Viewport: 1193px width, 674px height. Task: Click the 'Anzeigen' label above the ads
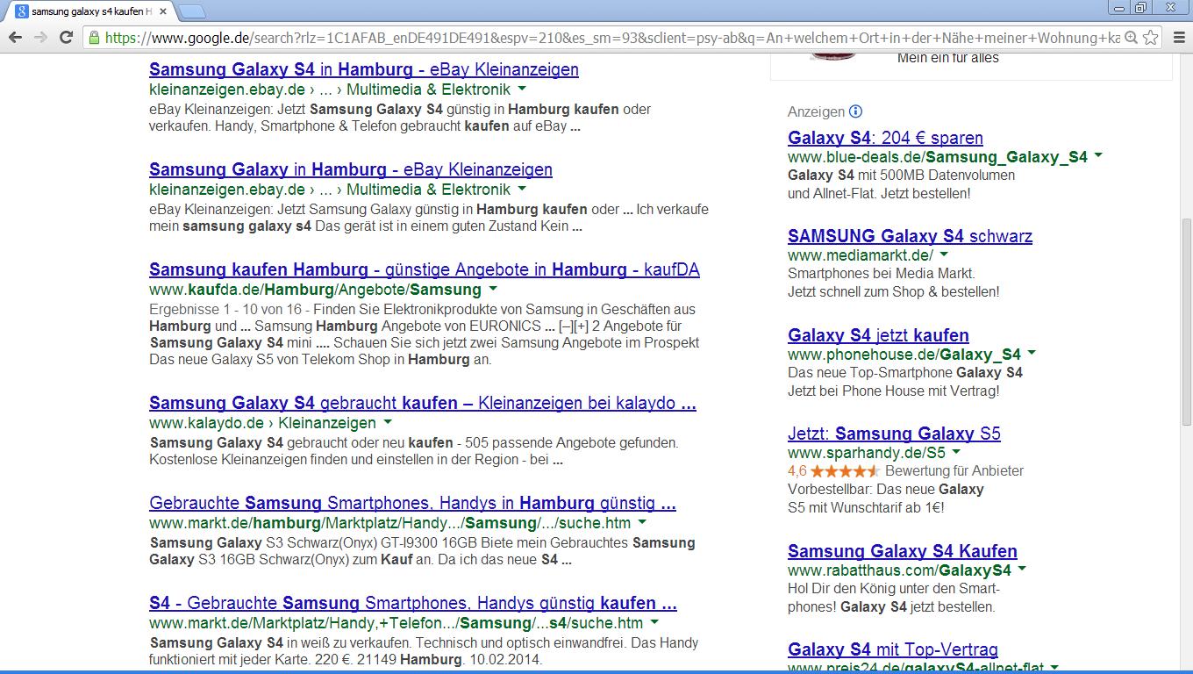pyautogui.click(x=816, y=111)
